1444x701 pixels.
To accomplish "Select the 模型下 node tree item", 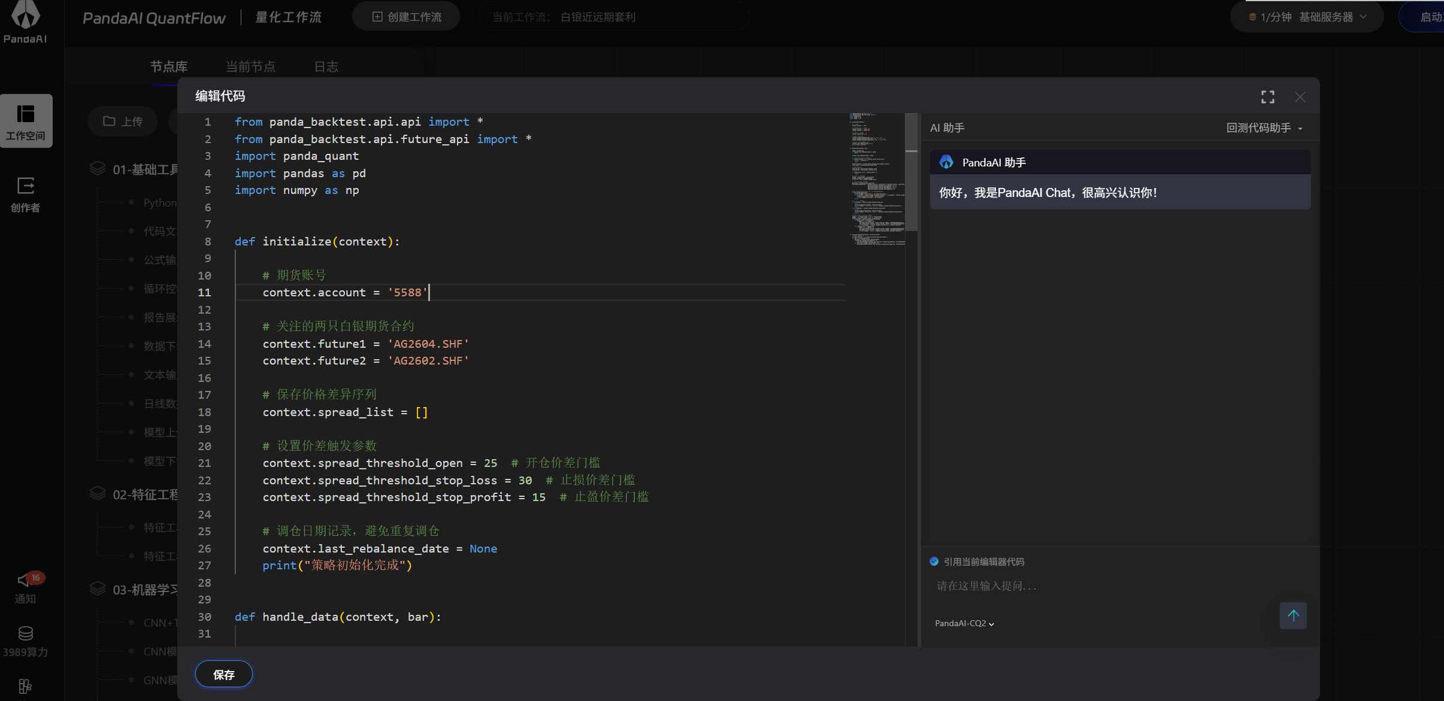I will click(x=160, y=461).
